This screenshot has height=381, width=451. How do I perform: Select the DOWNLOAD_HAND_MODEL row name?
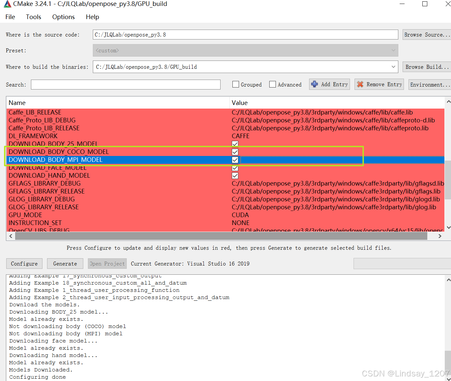[x=49, y=175]
